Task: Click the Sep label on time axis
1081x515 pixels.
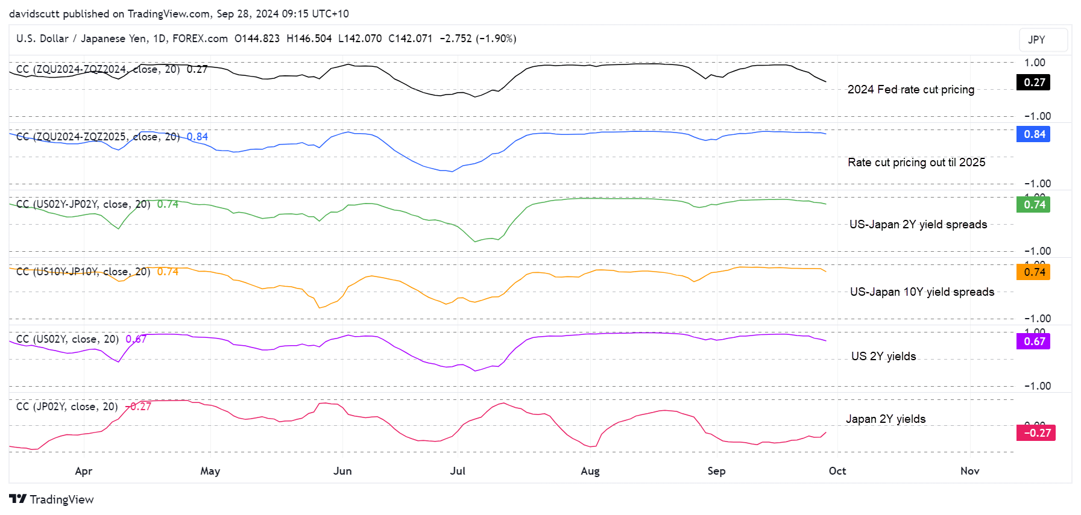Action: pos(716,471)
